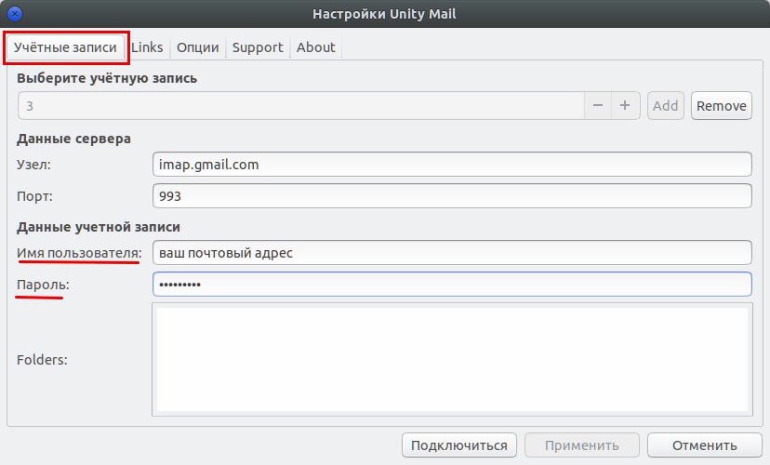Click the Имя пользователя username field
The height and width of the screenshot is (465, 770).
[x=452, y=253]
